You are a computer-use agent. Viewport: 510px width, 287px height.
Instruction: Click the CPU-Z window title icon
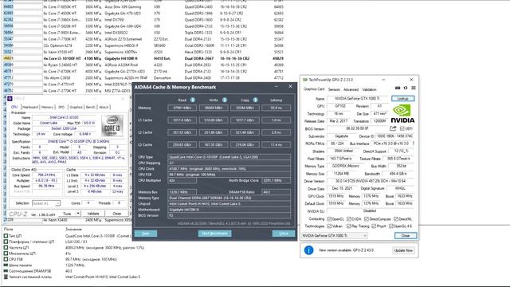pos(10,99)
